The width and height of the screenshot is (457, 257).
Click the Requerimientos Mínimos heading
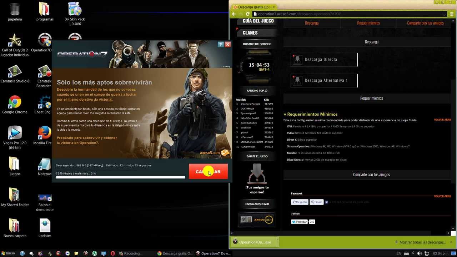coord(311,114)
